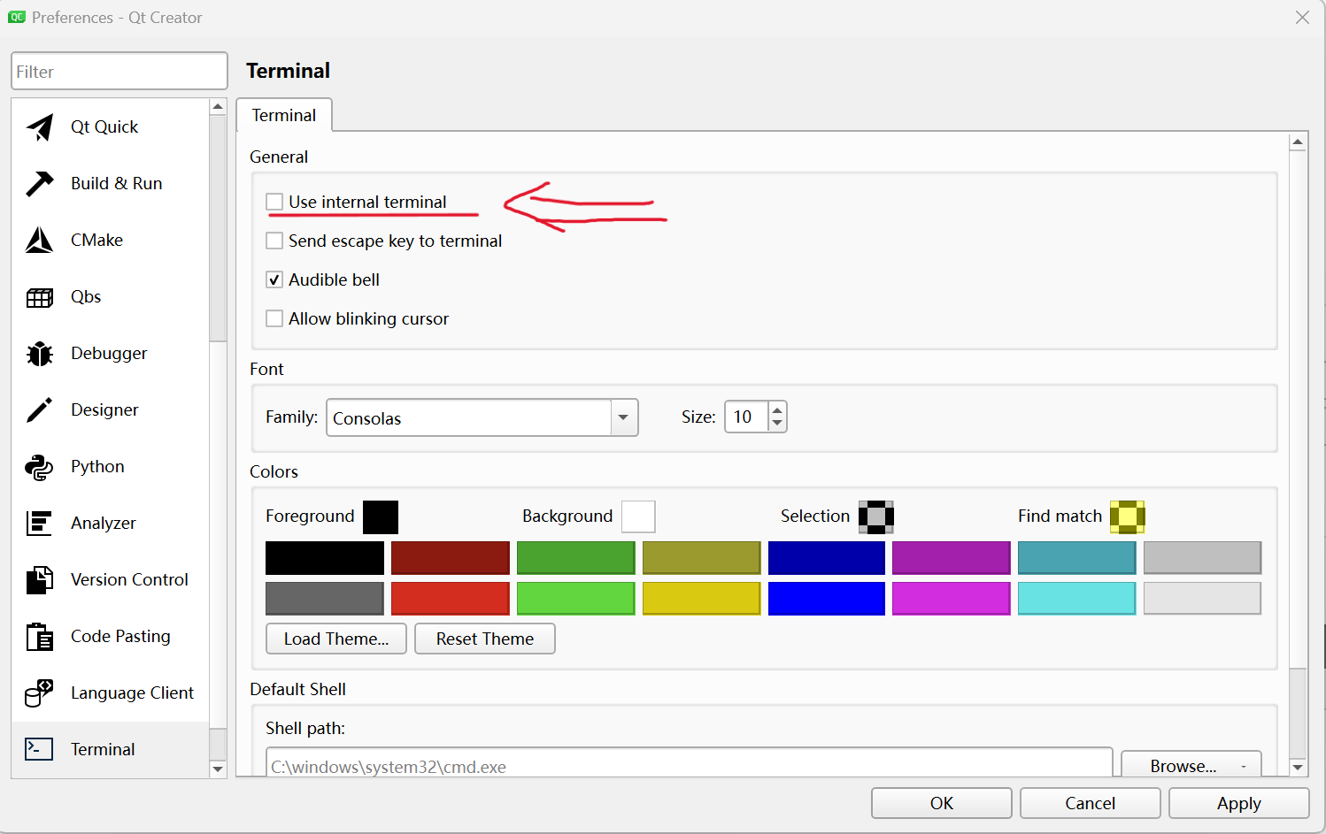Open the Selection color swatch
The image size is (1326, 834).
[876, 516]
